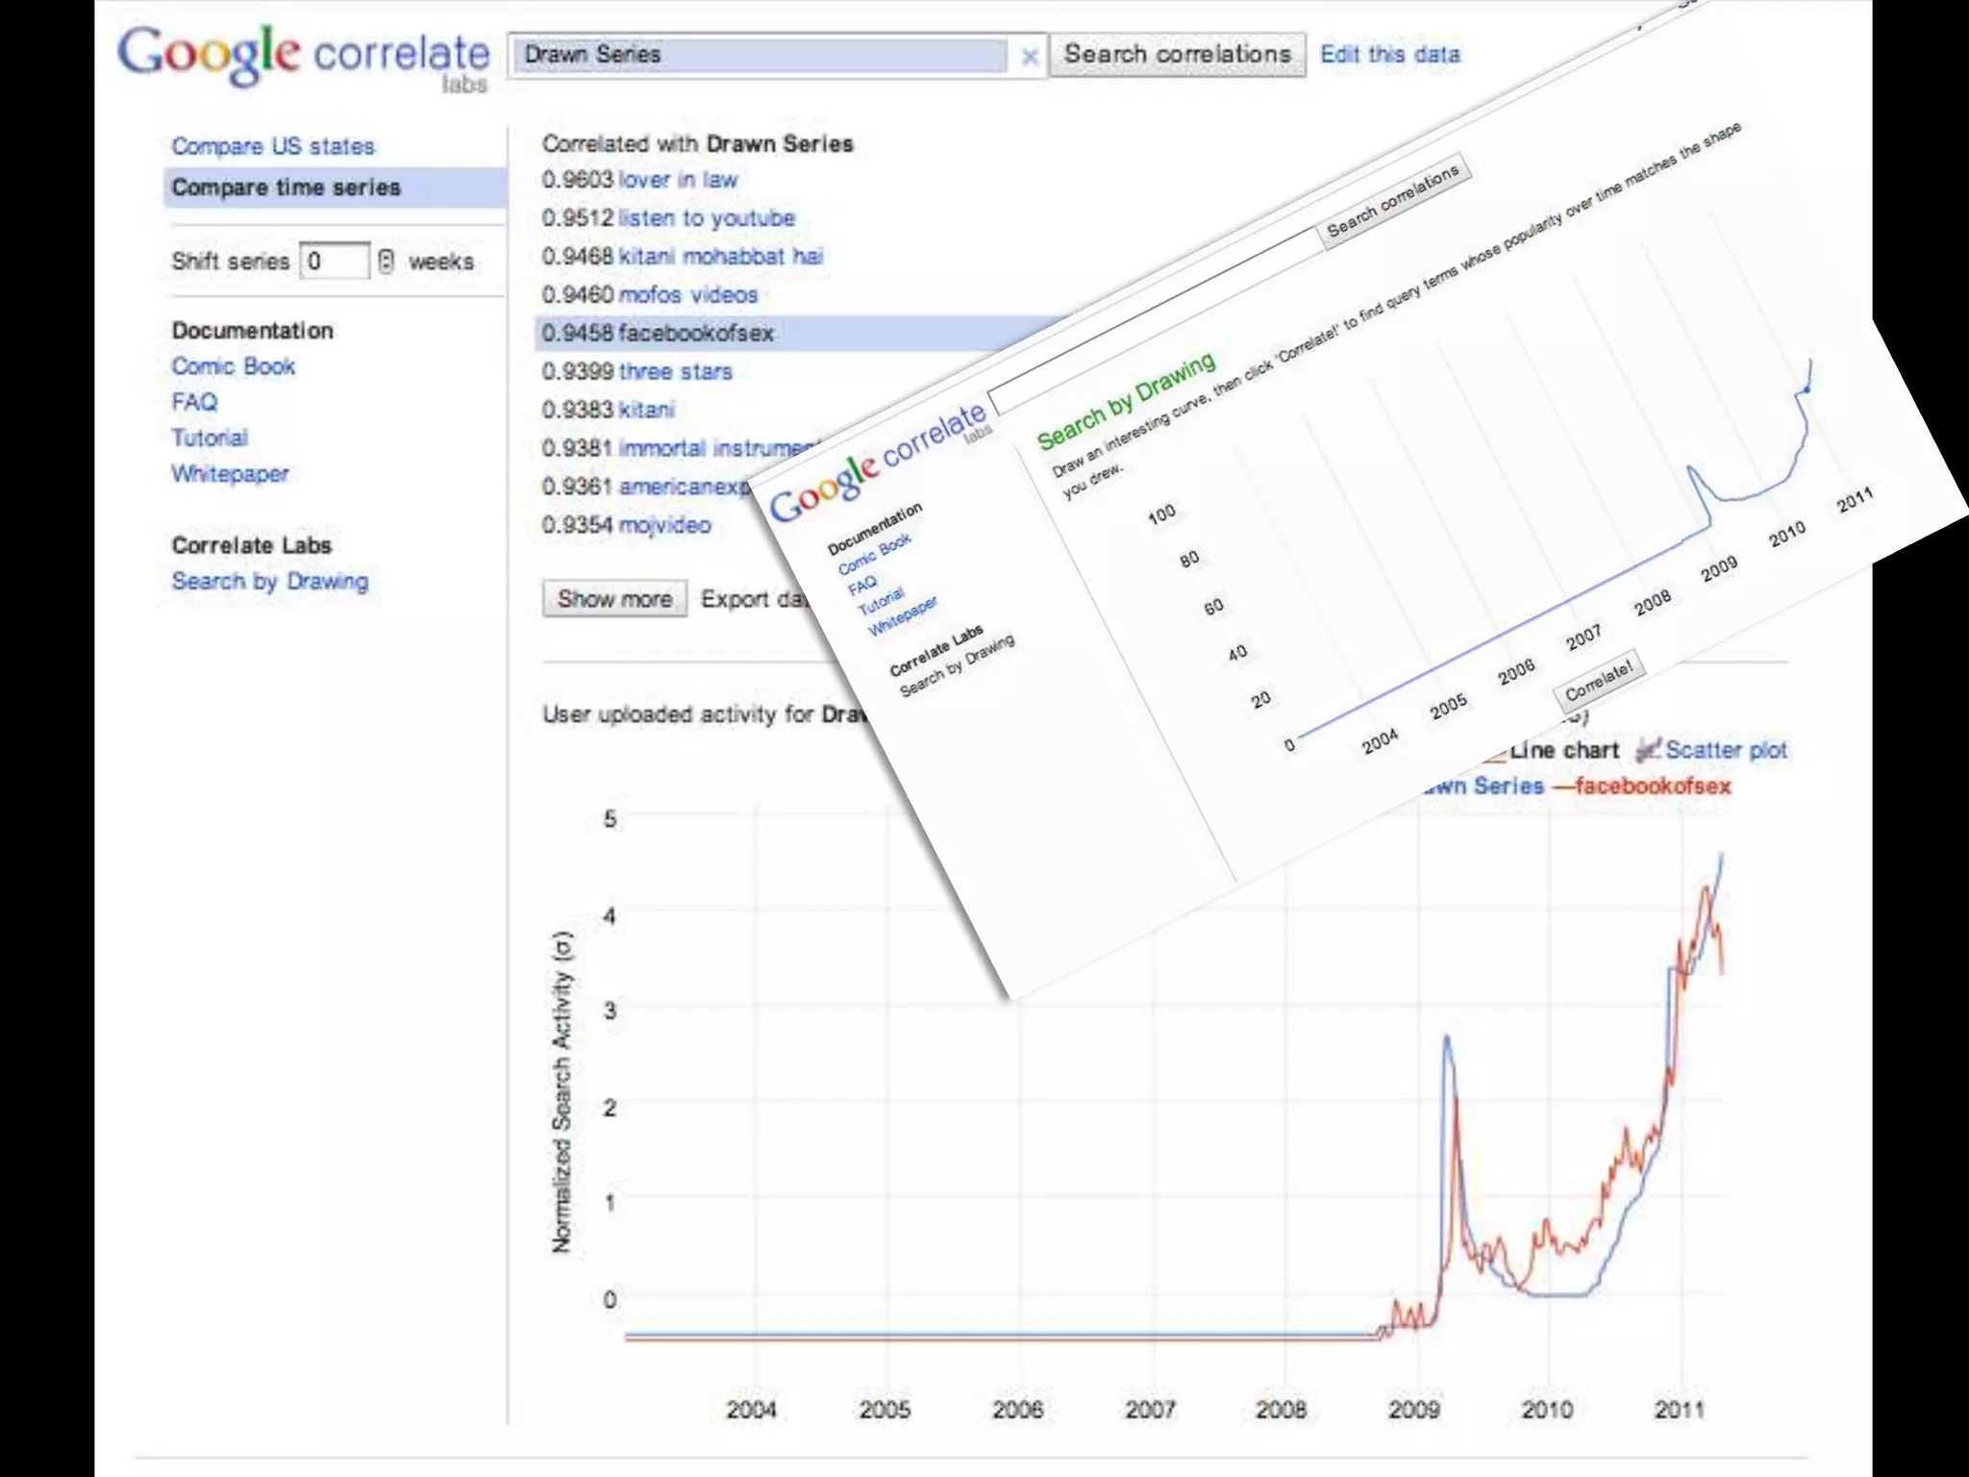
Task: Click the Show more button
Action: coord(614,599)
